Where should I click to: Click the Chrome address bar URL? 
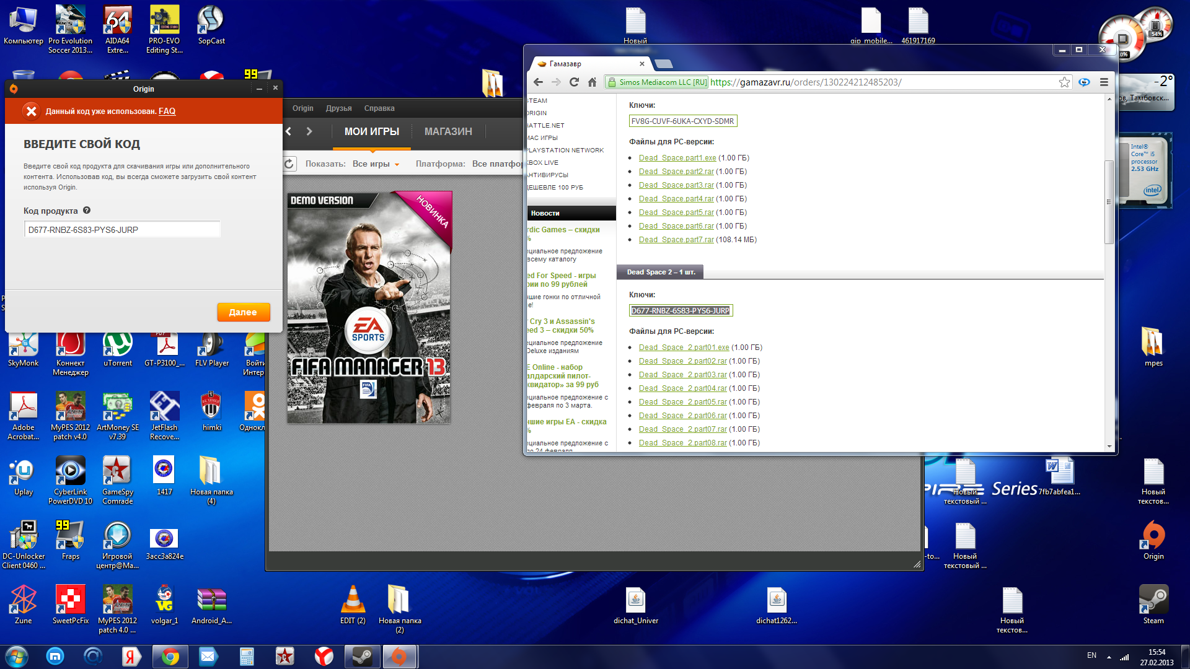pos(806,82)
